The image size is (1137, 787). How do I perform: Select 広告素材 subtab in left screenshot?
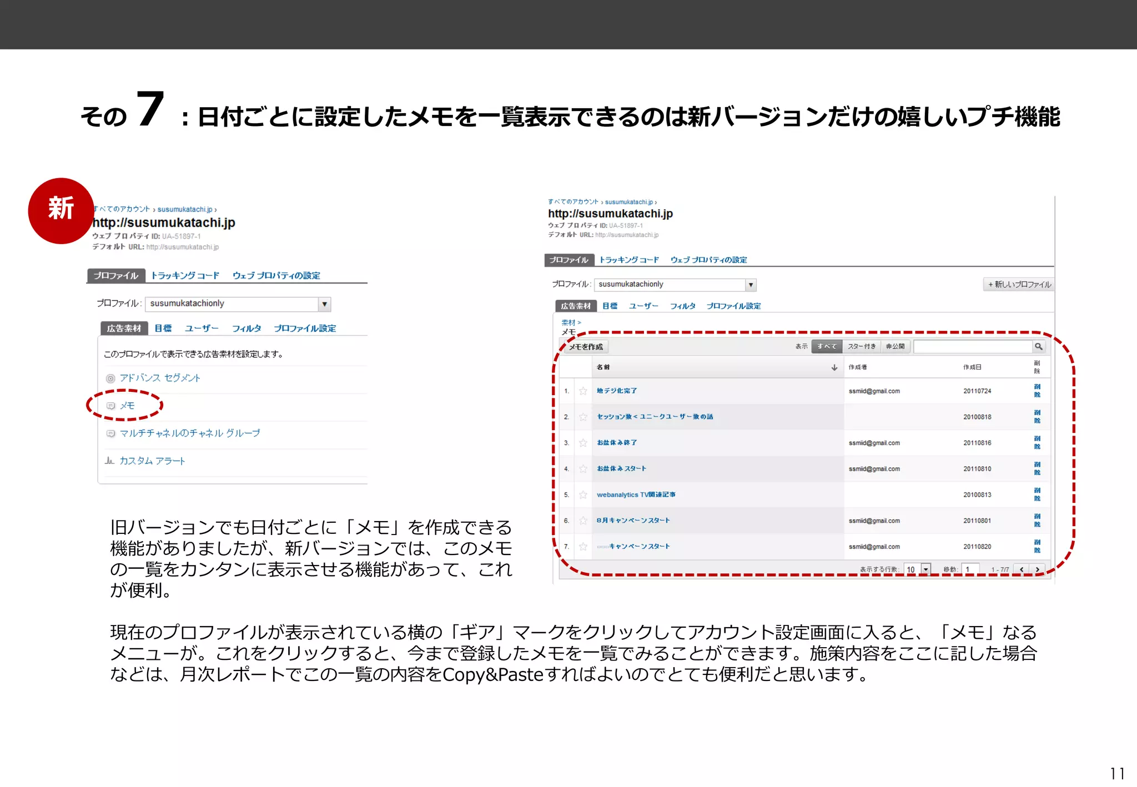pos(124,329)
